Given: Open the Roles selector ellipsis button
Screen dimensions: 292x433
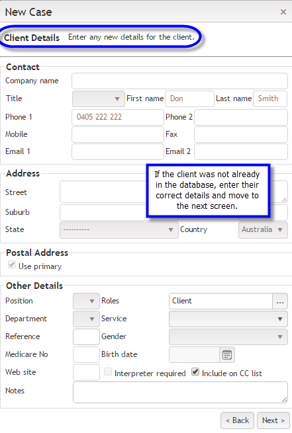Looking at the screenshot, I should [x=280, y=301].
